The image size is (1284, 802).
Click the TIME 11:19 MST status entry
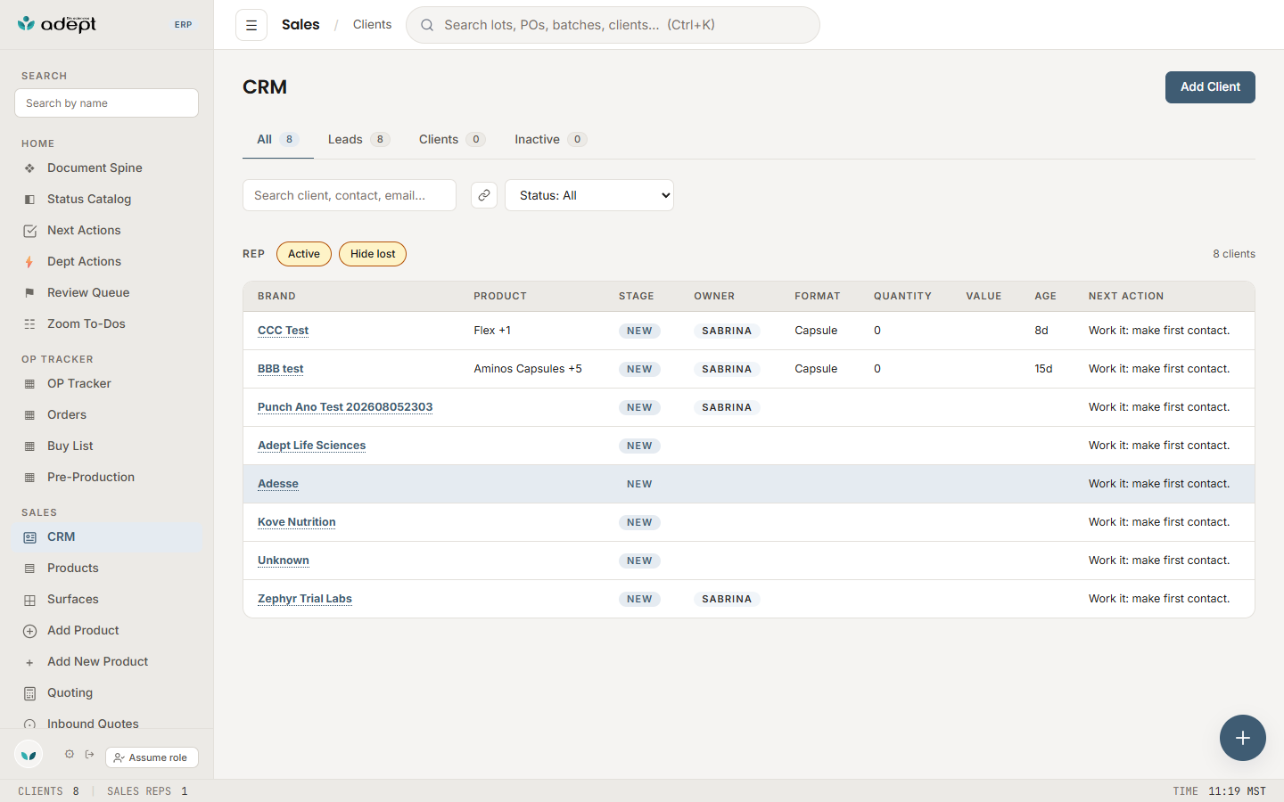[x=1219, y=791]
